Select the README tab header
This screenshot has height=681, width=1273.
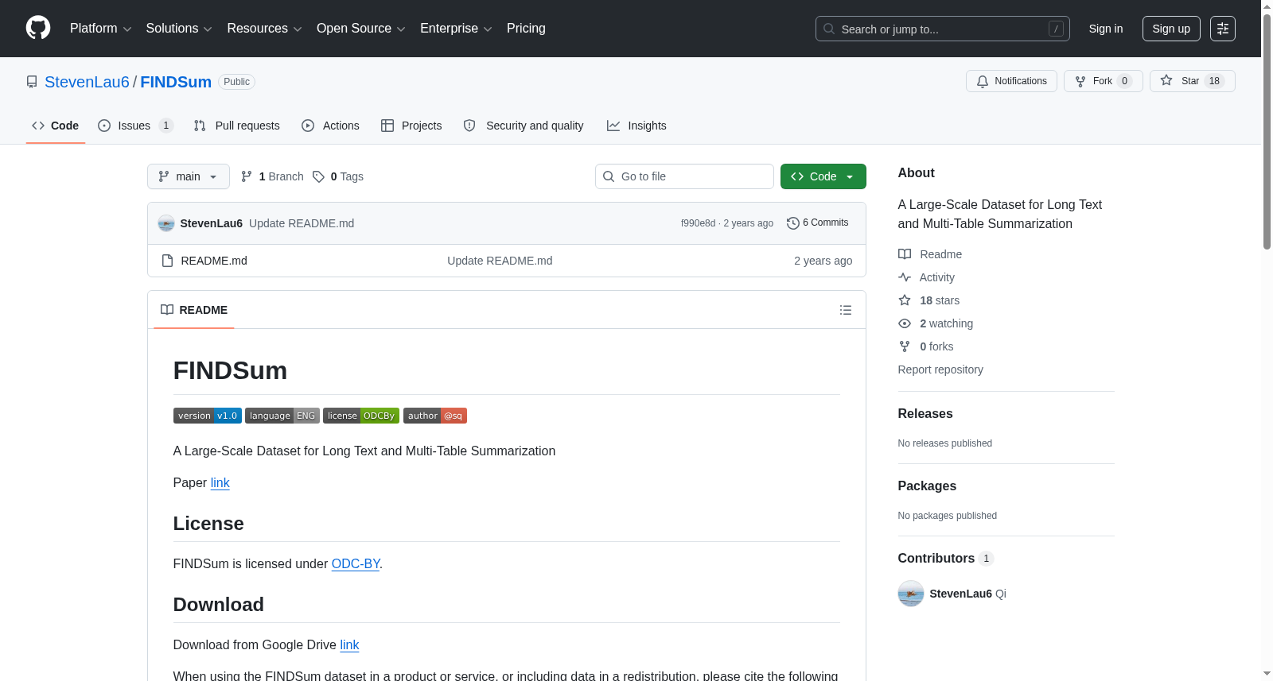click(194, 310)
